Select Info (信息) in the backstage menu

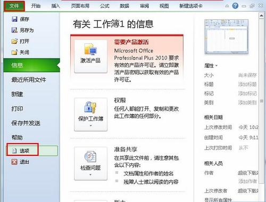coord(31,65)
